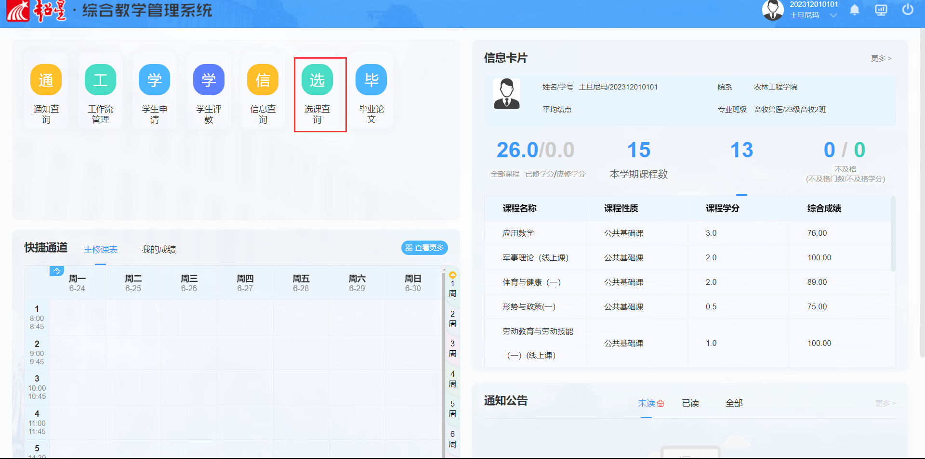925x459 pixels.
Task: Open the monitor display icon in header
Action: pyautogui.click(x=881, y=10)
